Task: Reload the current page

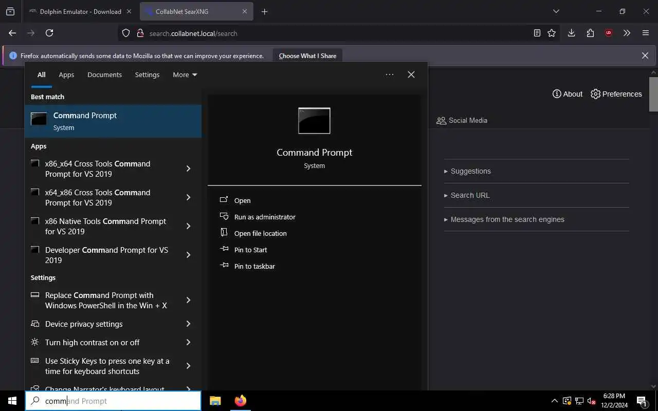Action: click(49, 33)
